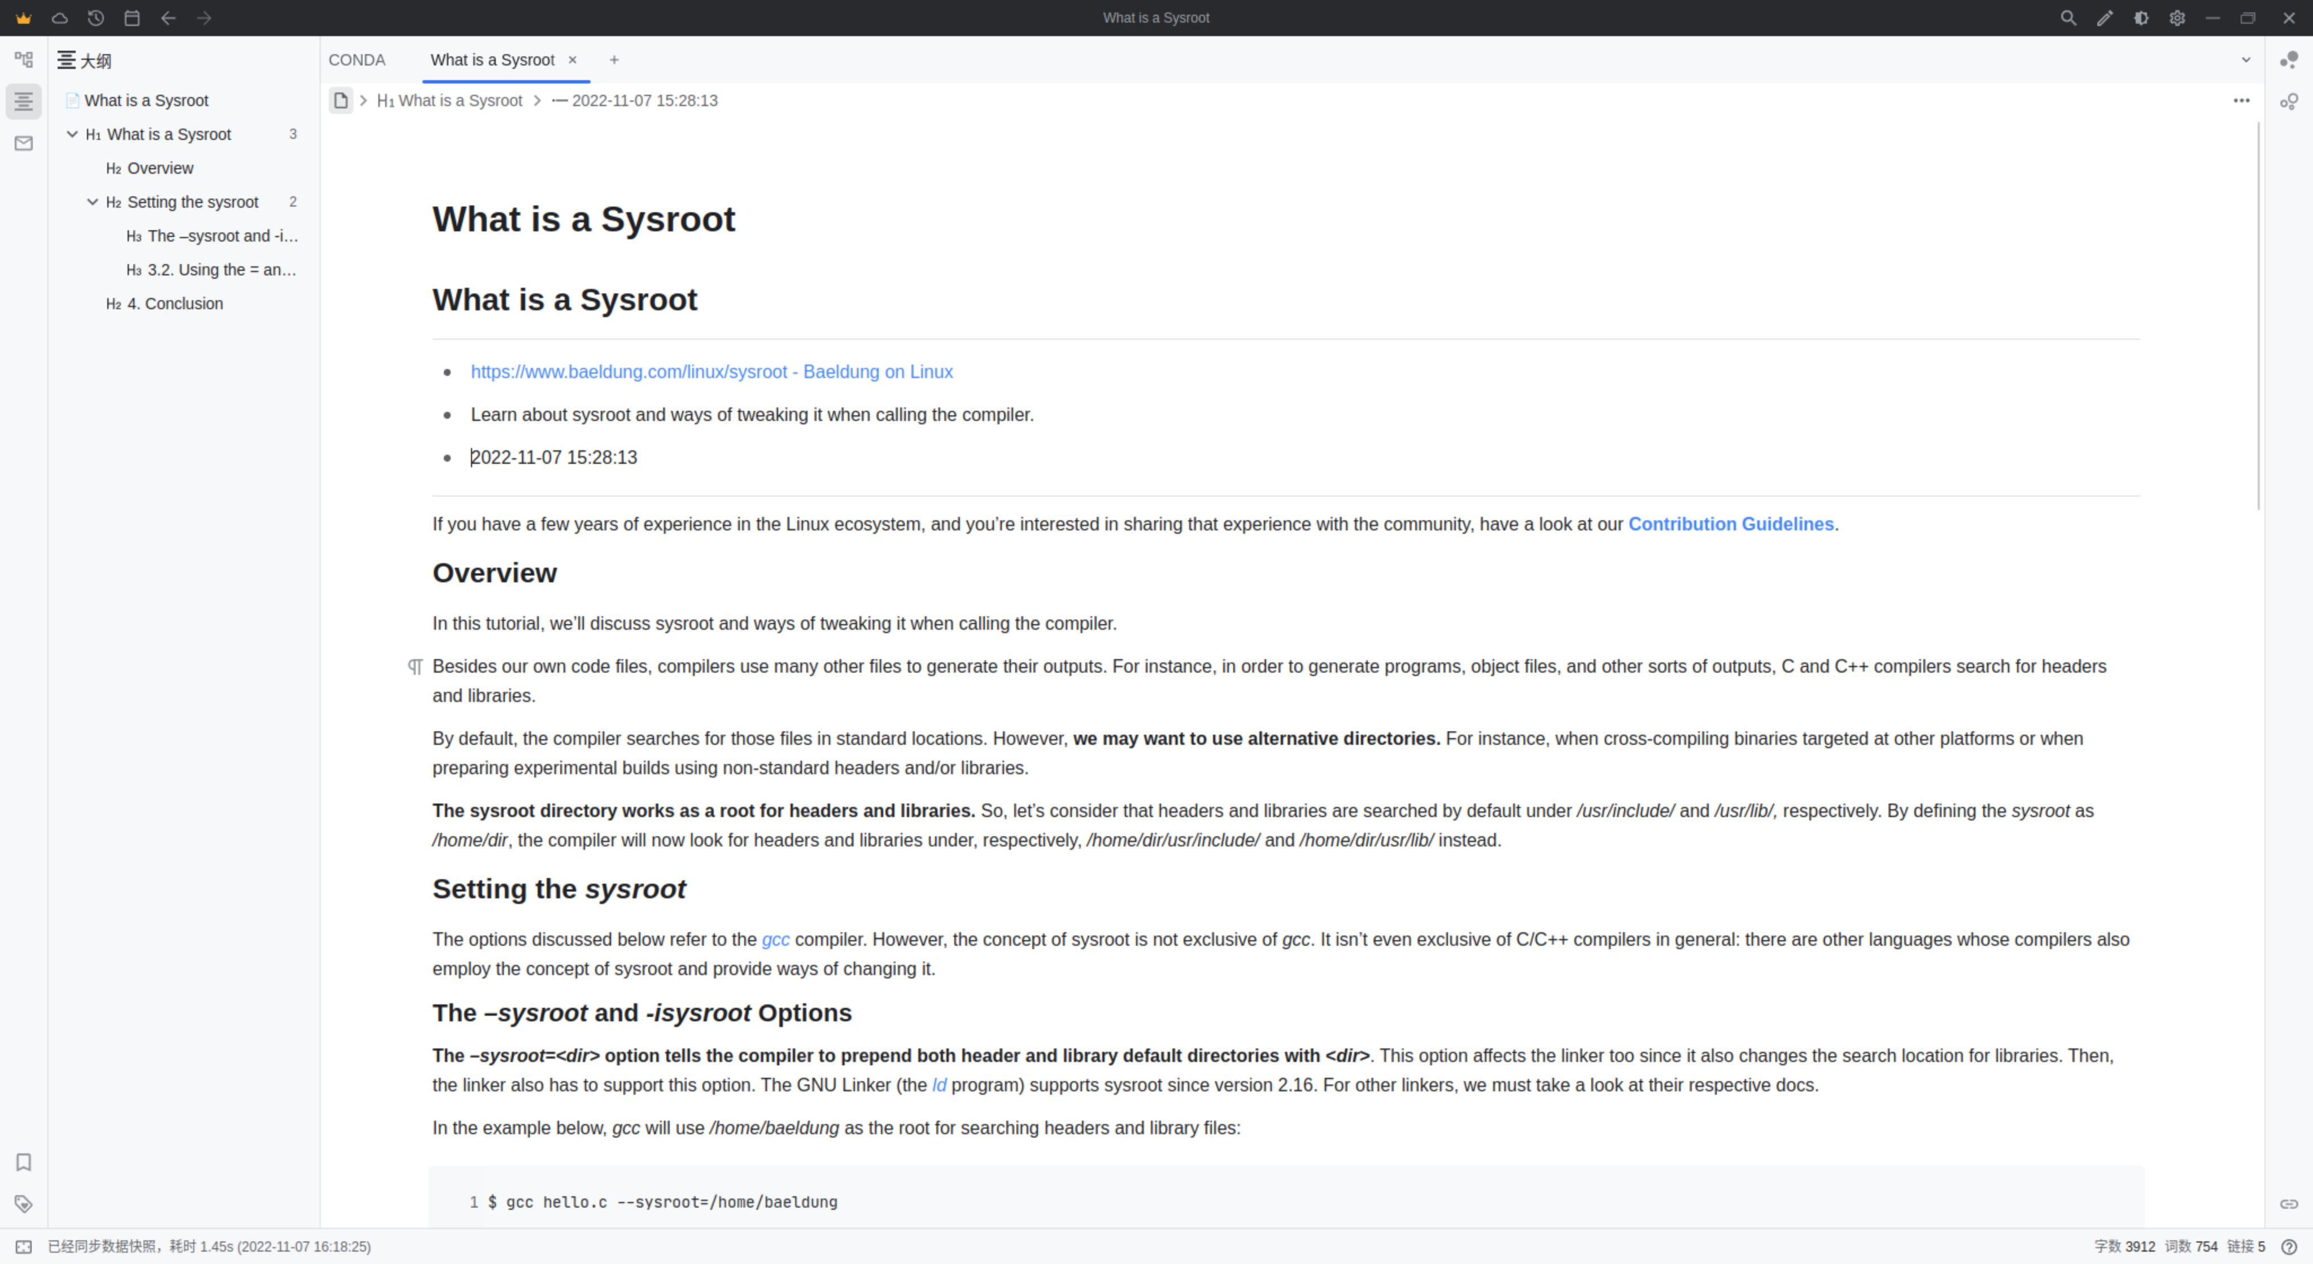Click the cloud sync icon
The width and height of the screenshot is (2313, 1264).
click(59, 18)
